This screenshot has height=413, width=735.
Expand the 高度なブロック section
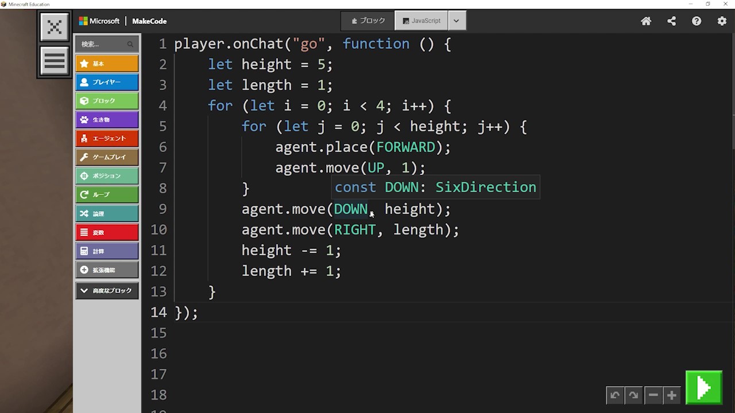coord(107,291)
